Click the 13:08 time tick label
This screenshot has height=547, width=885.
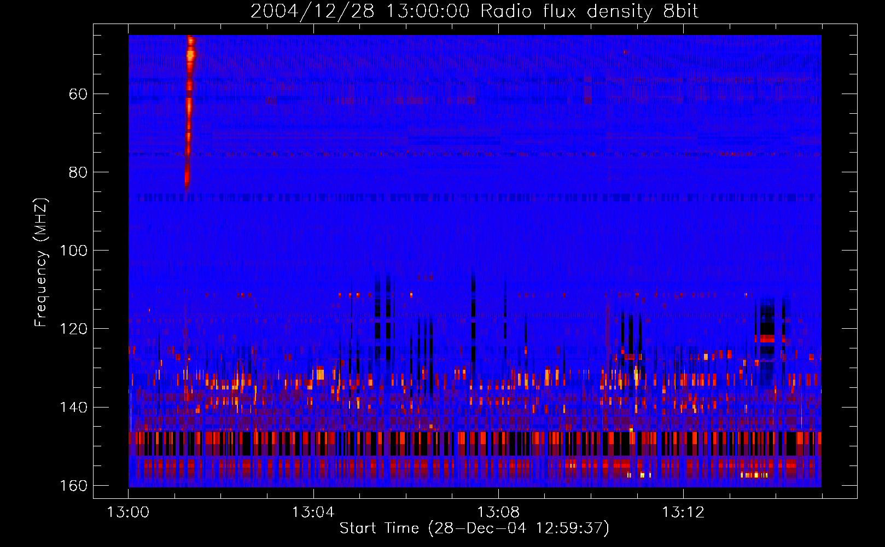pos(498,513)
